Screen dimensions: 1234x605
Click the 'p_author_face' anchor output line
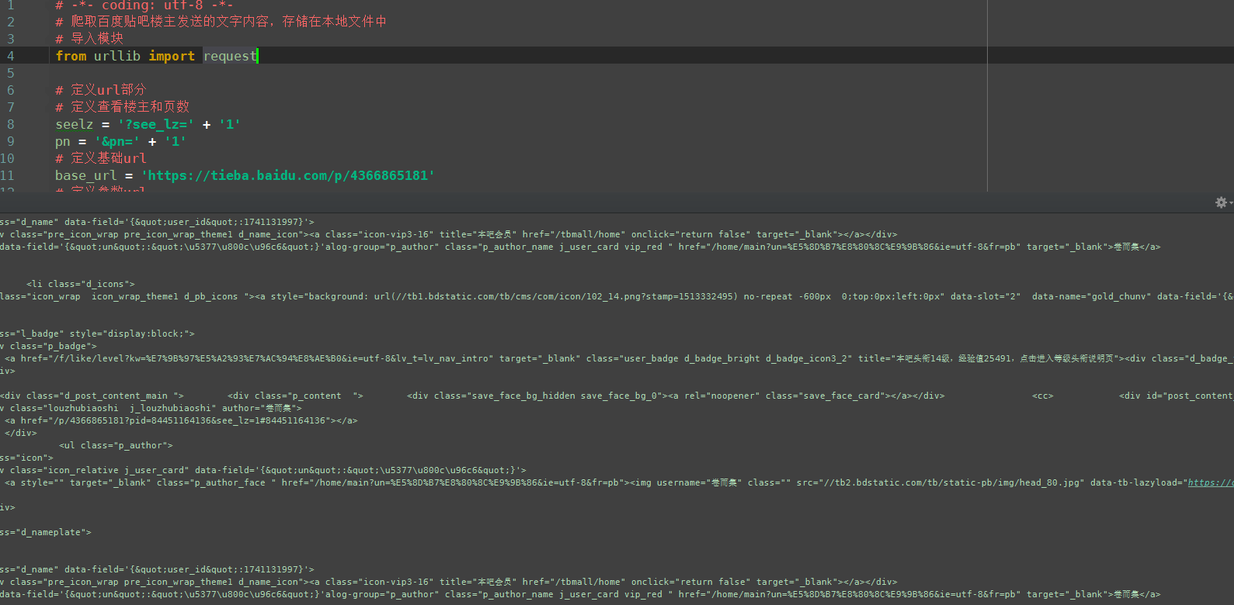[619, 482]
